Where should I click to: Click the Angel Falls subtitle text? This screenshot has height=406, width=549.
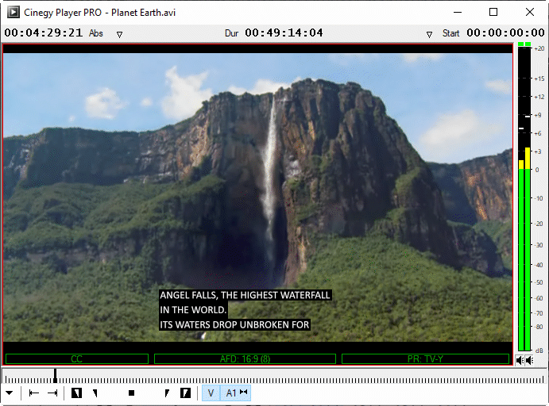pyautogui.click(x=245, y=310)
